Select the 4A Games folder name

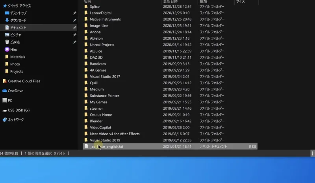(x=98, y=70)
